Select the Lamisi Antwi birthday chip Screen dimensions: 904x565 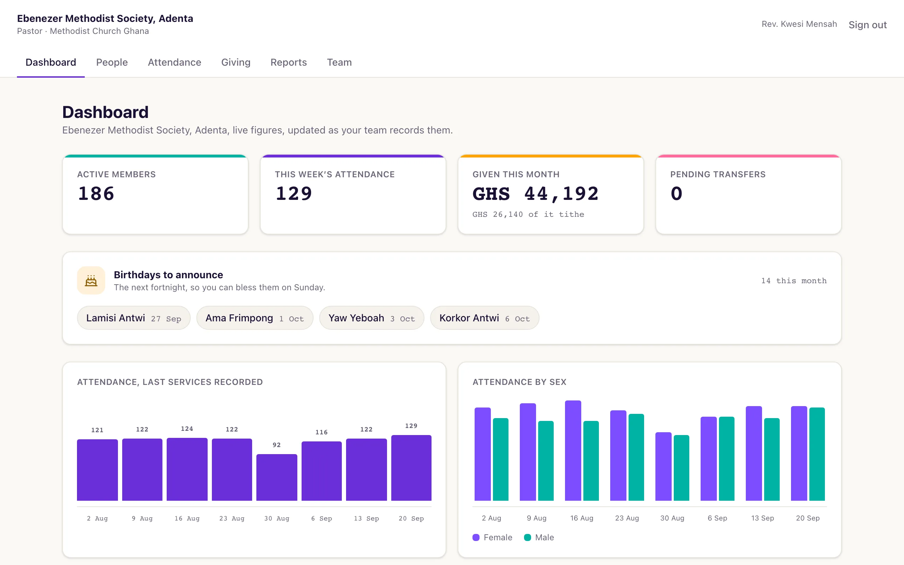(134, 318)
